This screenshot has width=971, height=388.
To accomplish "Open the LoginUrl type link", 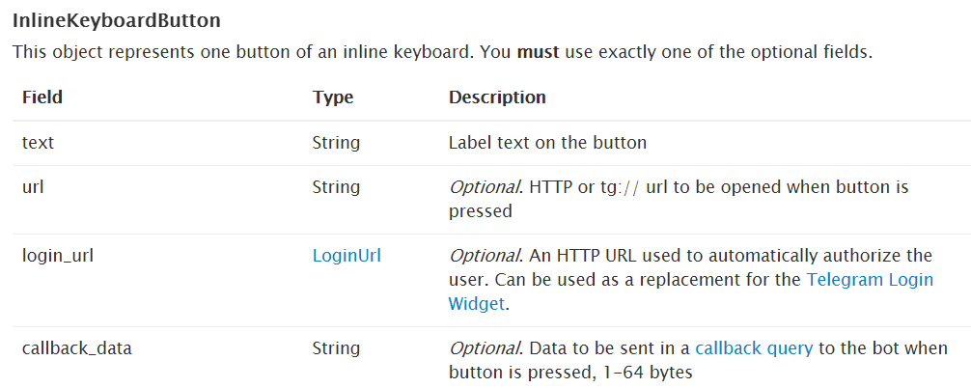I will (347, 256).
